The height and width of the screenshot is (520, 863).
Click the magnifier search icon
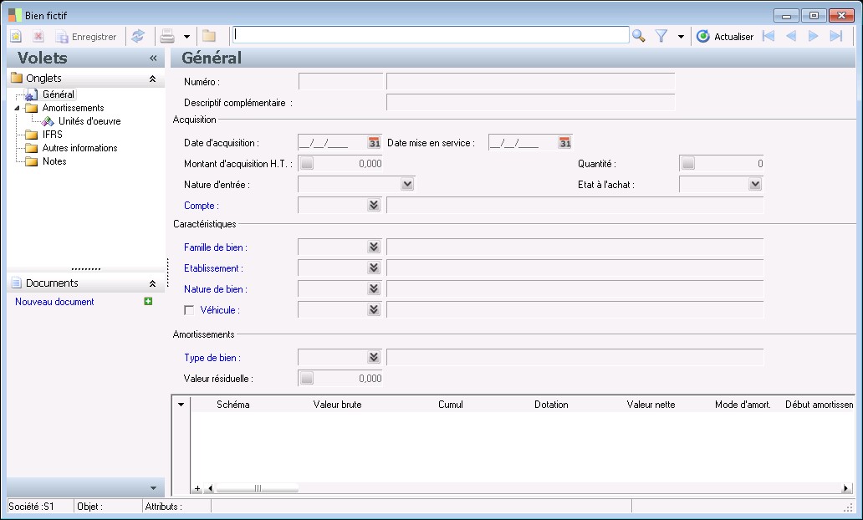639,36
